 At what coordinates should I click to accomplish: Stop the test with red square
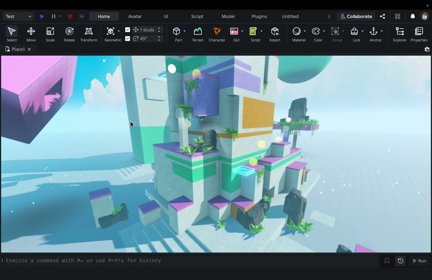click(70, 16)
